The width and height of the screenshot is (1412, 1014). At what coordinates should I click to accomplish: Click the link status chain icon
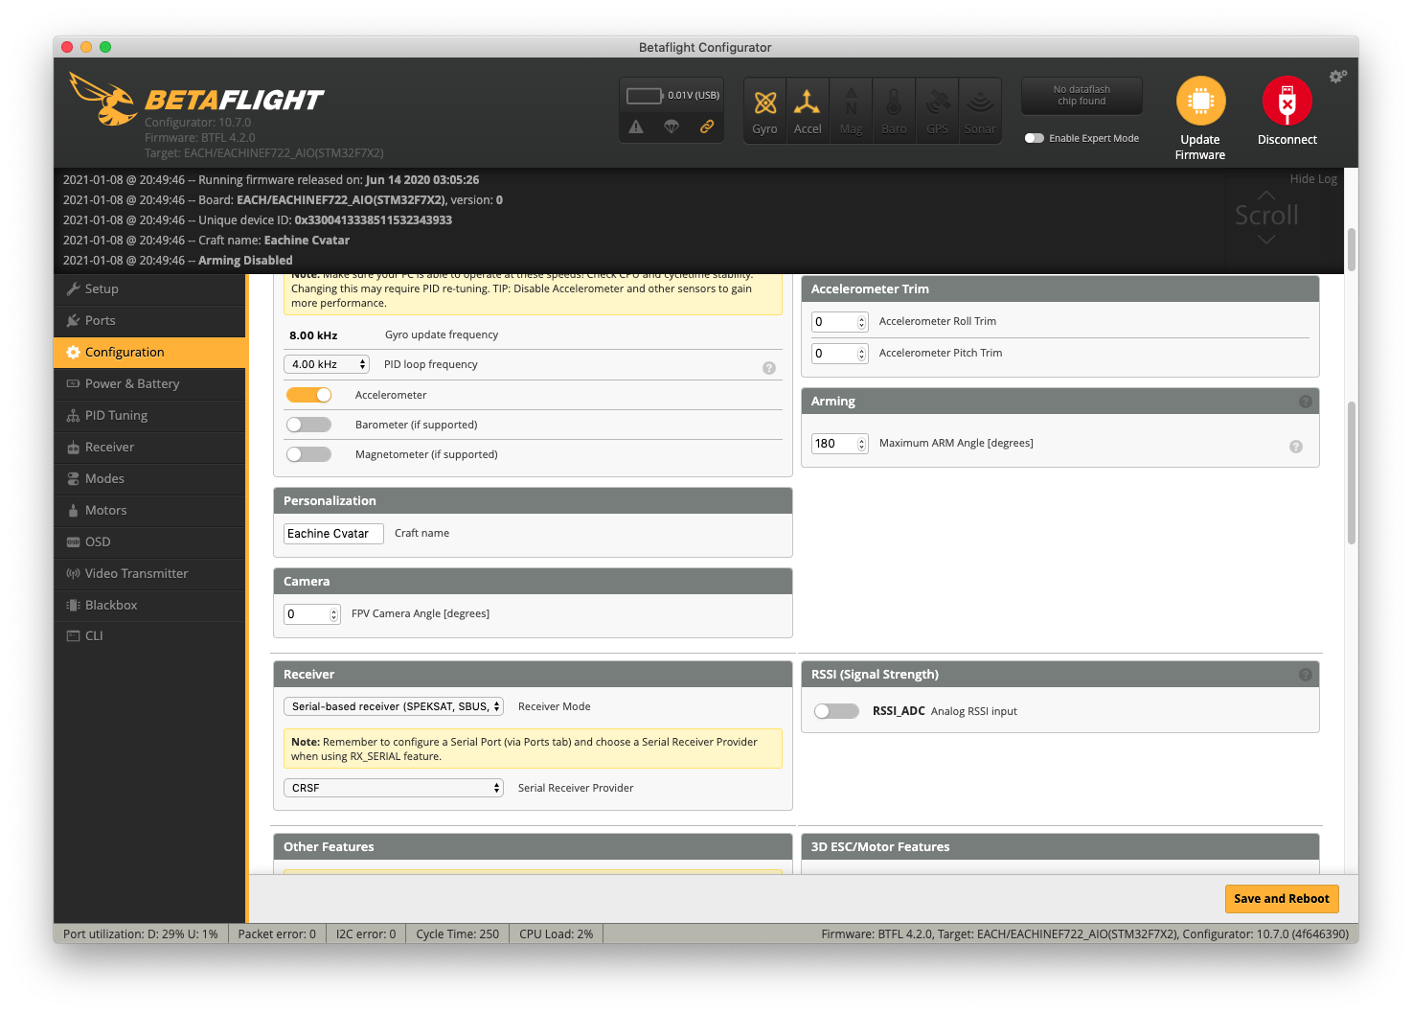pyautogui.click(x=707, y=127)
